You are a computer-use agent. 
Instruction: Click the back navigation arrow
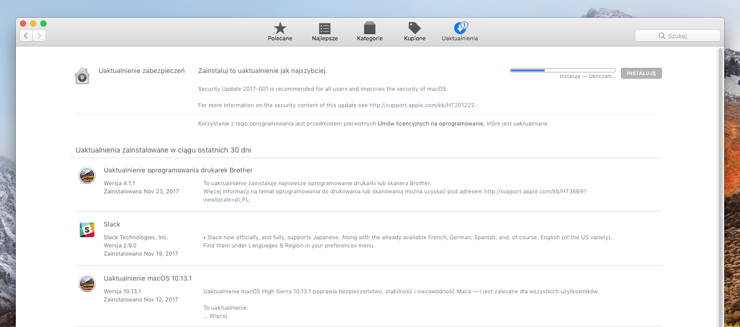click(26, 36)
